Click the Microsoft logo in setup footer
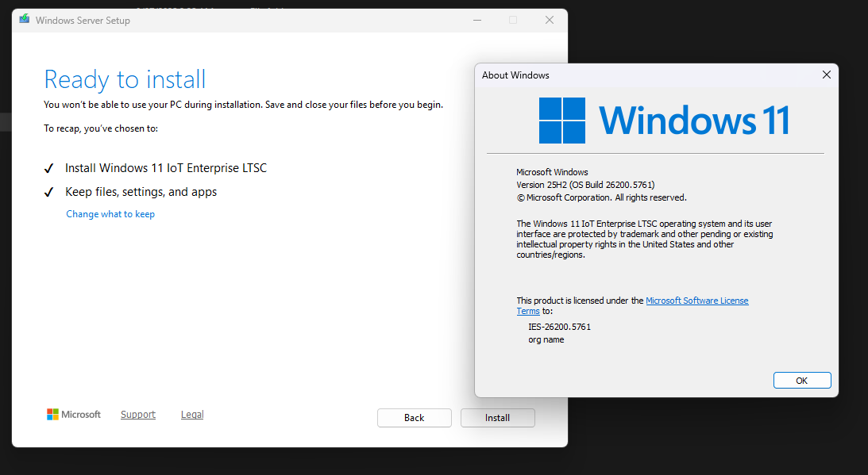Image resolution: width=868 pixels, height=475 pixels. coord(74,414)
